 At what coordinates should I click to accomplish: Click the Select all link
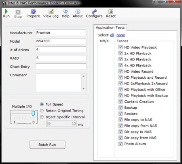pos(112,35)
